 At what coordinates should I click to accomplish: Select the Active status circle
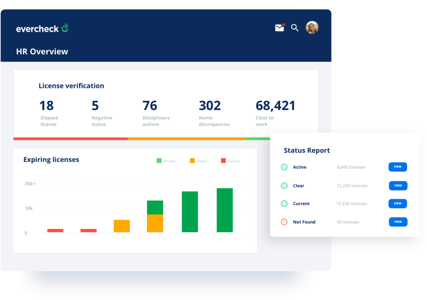(x=284, y=167)
